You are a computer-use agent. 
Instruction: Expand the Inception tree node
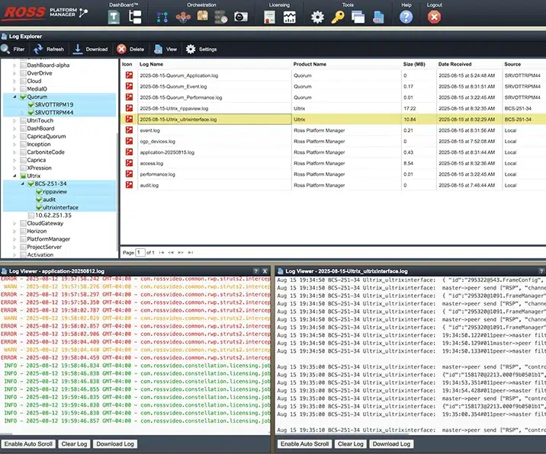pos(14,145)
